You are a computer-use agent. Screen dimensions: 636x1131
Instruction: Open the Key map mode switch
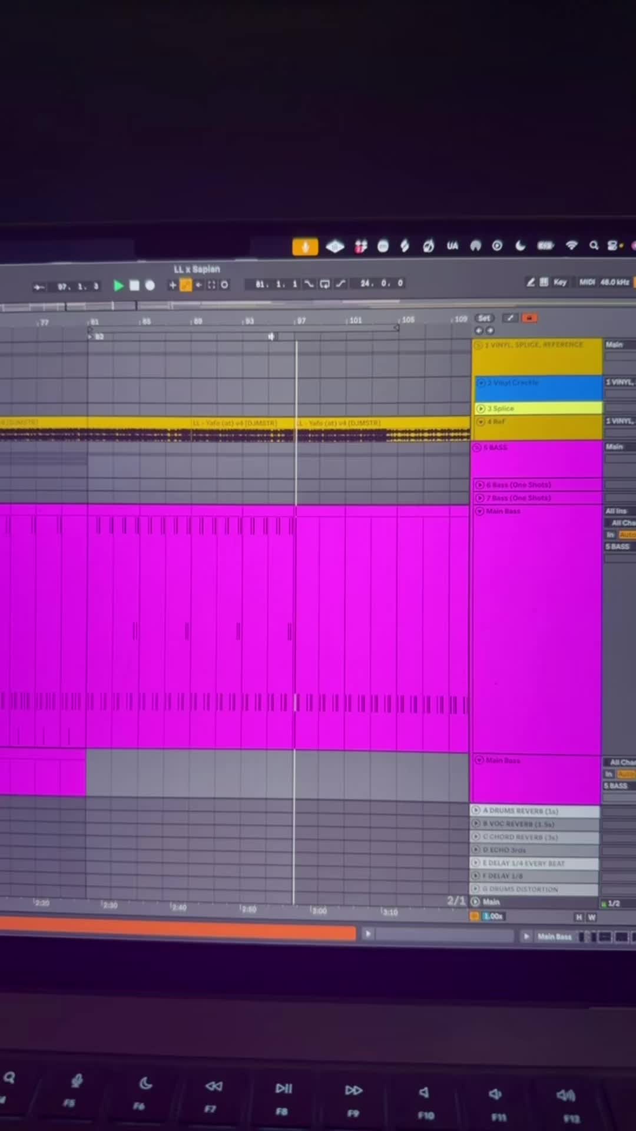pyautogui.click(x=560, y=282)
